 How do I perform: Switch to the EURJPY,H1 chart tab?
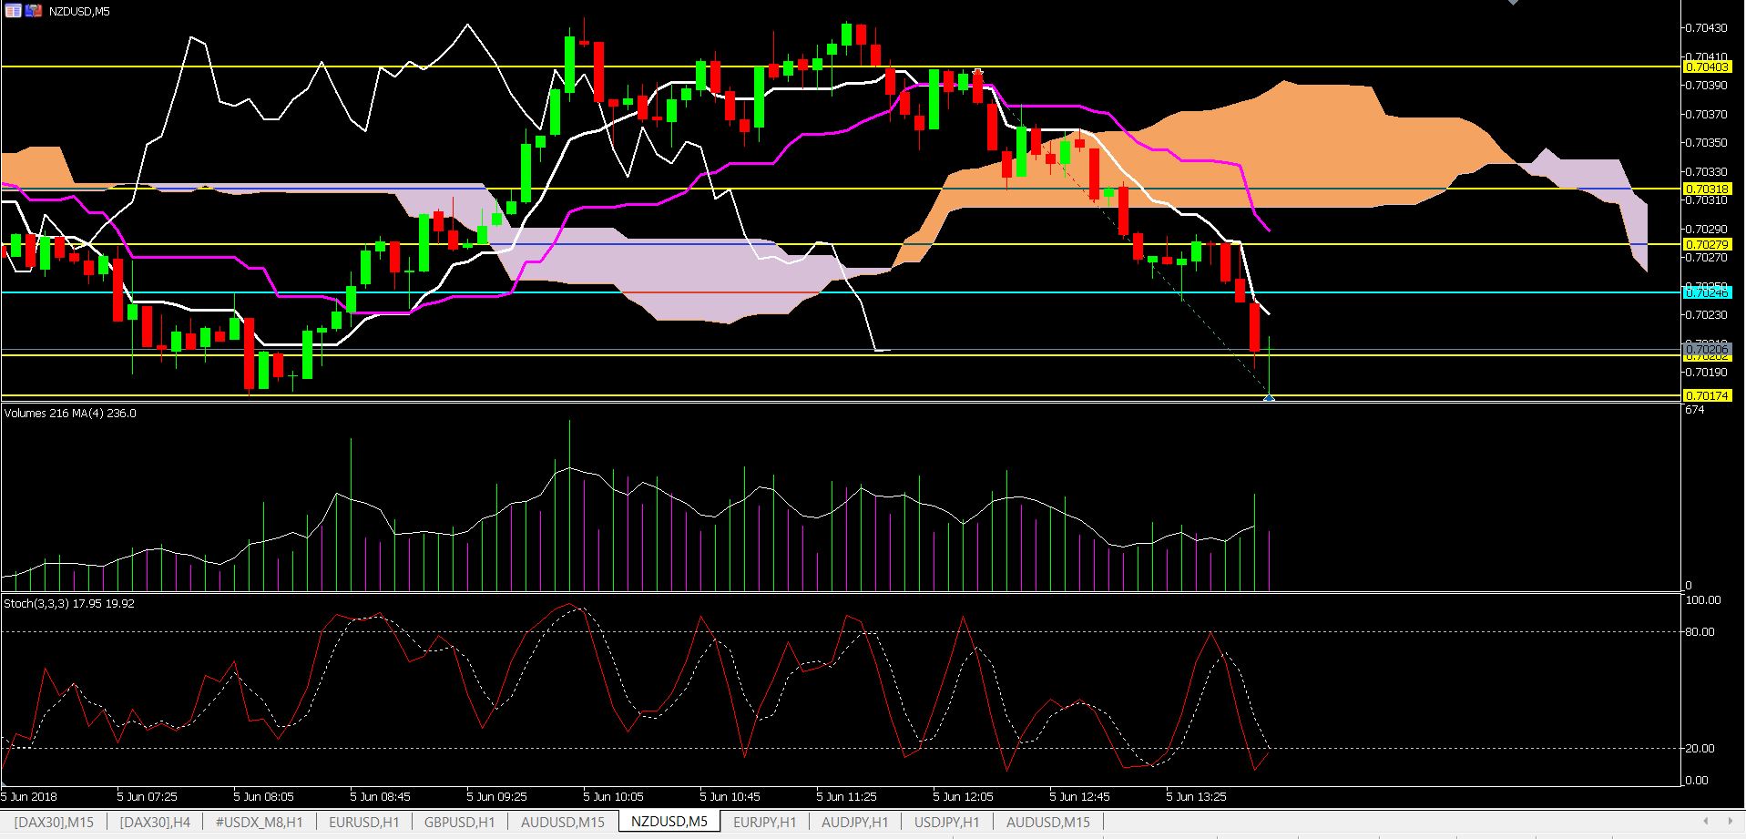click(x=765, y=822)
